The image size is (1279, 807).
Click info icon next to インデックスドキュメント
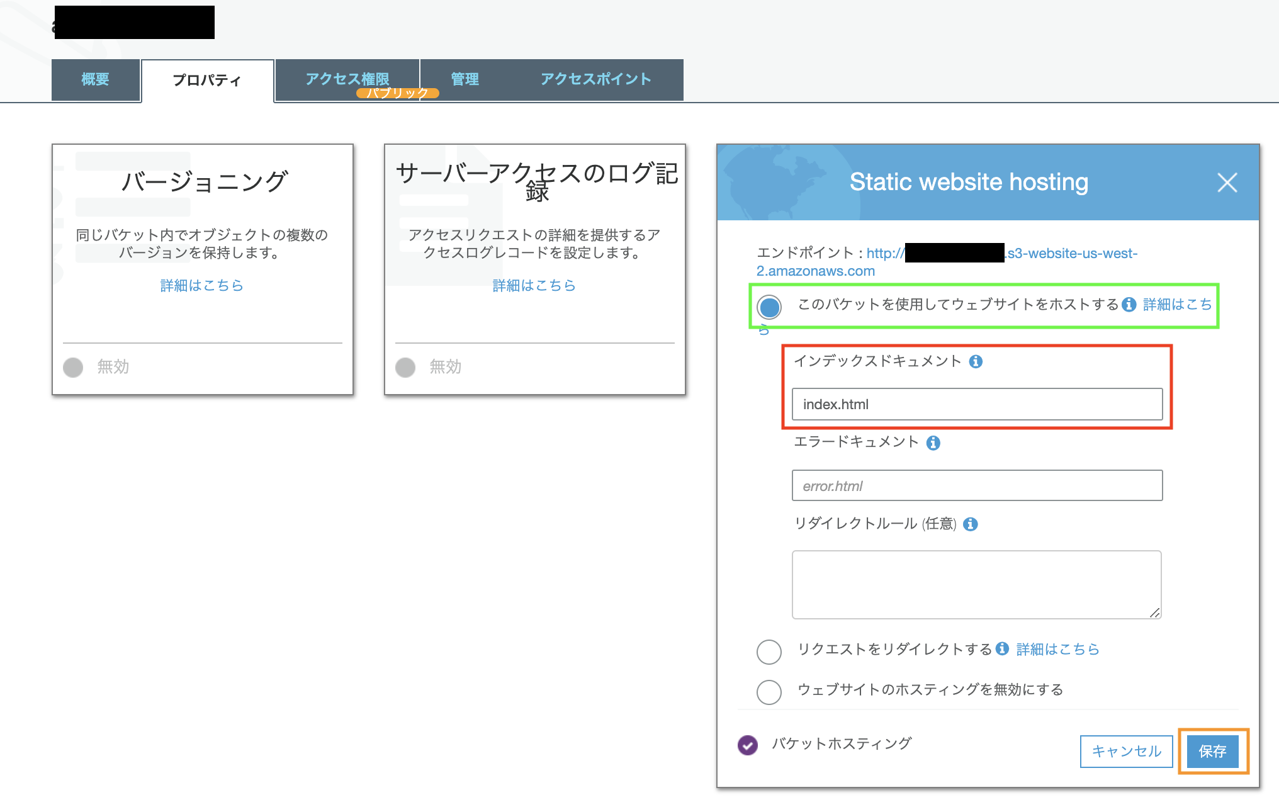pos(976,361)
